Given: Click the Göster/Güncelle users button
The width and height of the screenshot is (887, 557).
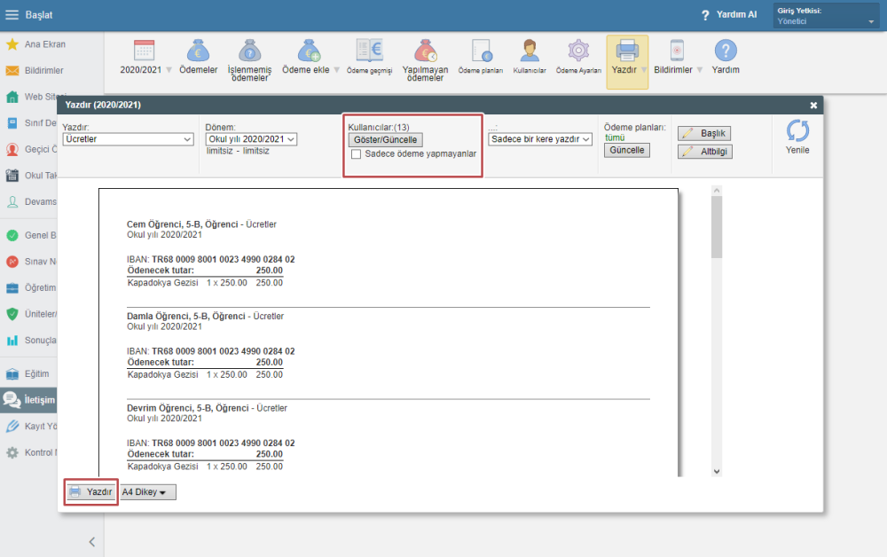Looking at the screenshot, I should [x=385, y=139].
